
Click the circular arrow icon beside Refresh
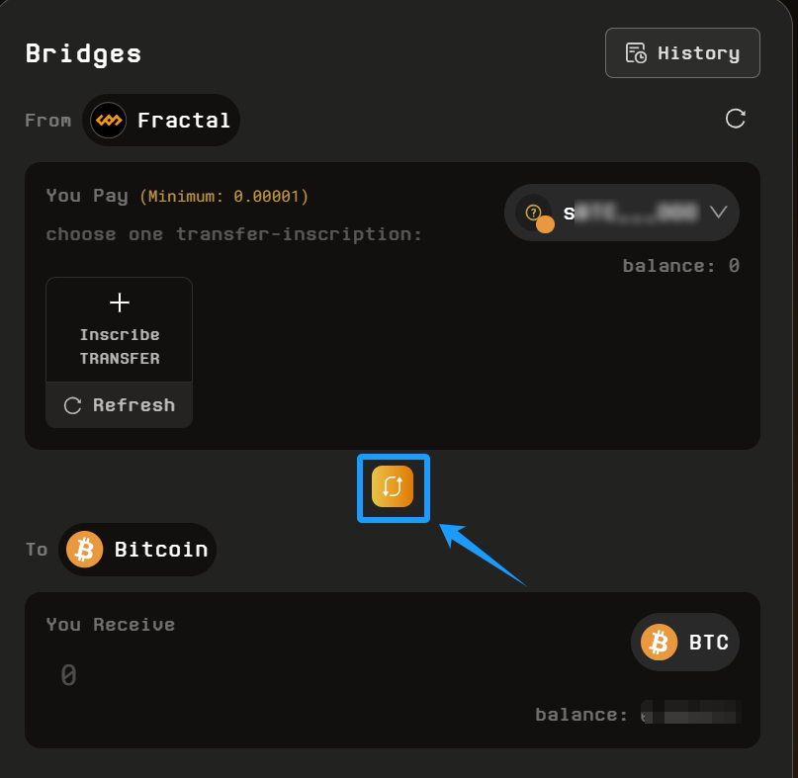tap(72, 405)
